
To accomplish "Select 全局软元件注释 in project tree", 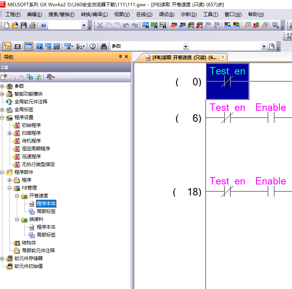I will tap(31, 102).
